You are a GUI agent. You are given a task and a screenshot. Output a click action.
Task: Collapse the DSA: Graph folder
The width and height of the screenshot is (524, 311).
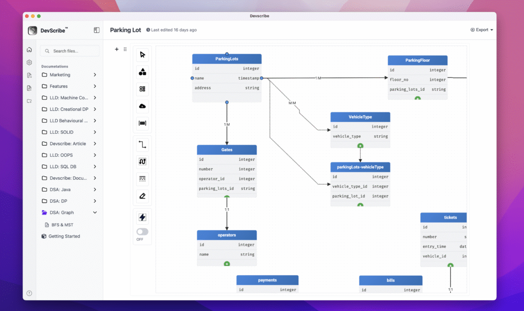tap(95, 213)
